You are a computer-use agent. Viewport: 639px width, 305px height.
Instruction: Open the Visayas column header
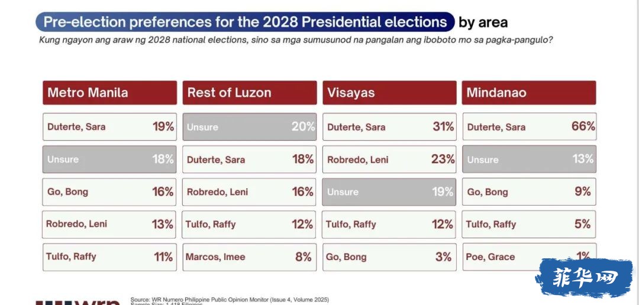tap(389, 92)
